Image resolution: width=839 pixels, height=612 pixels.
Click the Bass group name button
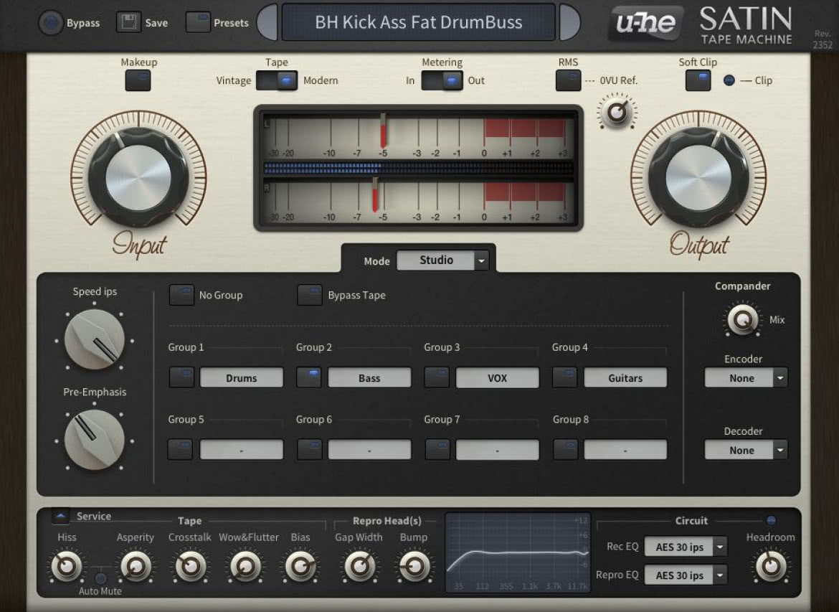(x=369, y=377)
